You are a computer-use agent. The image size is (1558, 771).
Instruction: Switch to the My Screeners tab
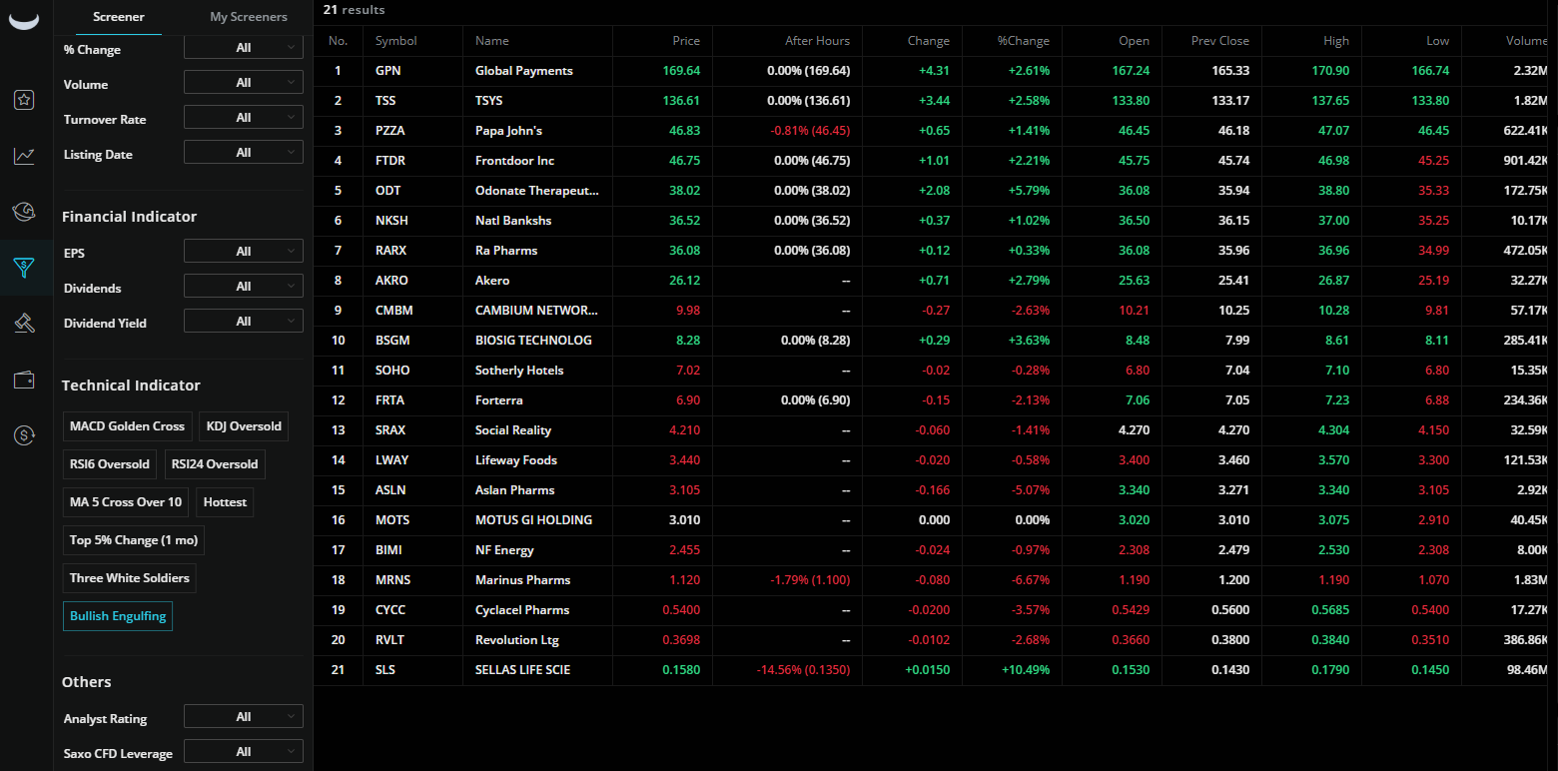tap(249, 17)
